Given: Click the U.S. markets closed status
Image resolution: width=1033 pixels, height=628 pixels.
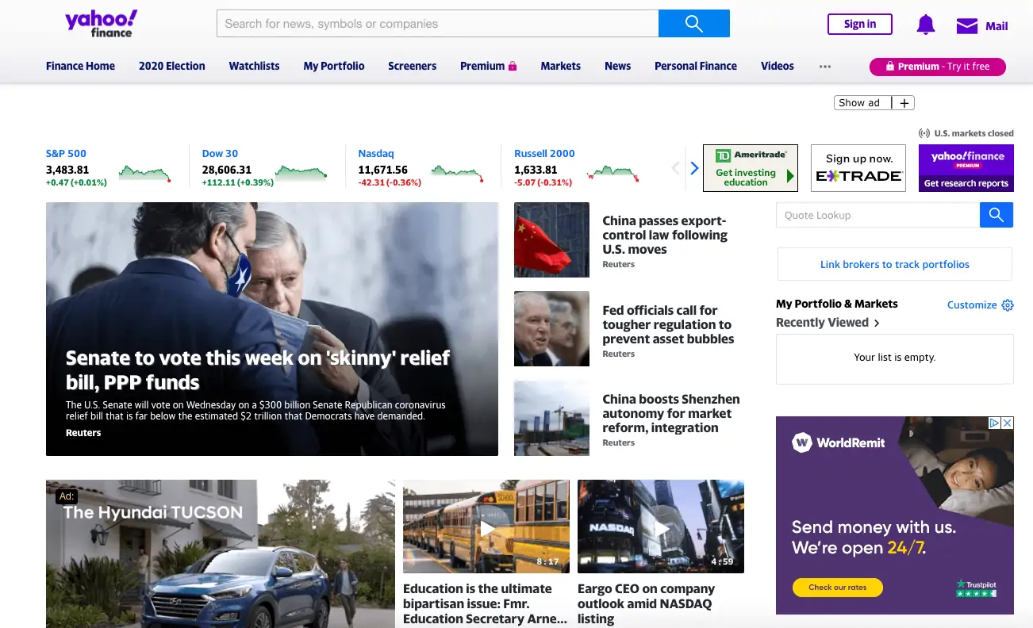Looking at the screenshot, I should click(966, 133).
